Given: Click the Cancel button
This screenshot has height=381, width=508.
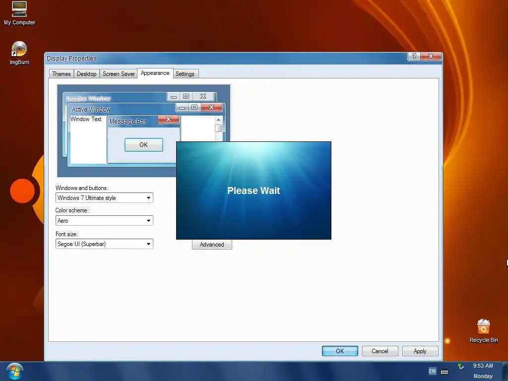Looking at the screenshot, I should 380,351.
